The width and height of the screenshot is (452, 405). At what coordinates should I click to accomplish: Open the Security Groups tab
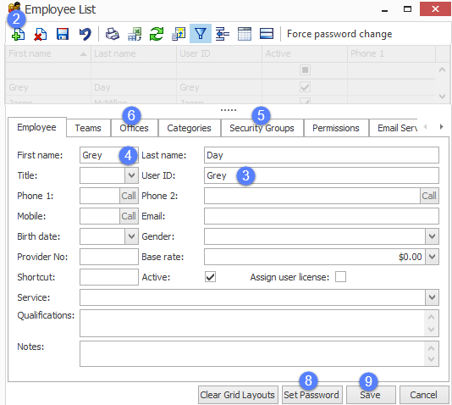pyautogui.click(x=262, y=128)
